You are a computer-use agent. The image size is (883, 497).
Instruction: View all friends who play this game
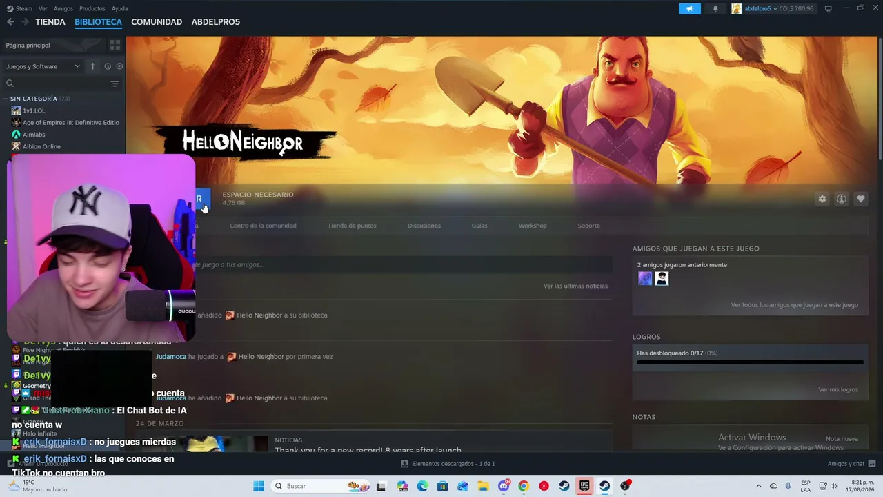pyautogui.click(x=795, y=305)
